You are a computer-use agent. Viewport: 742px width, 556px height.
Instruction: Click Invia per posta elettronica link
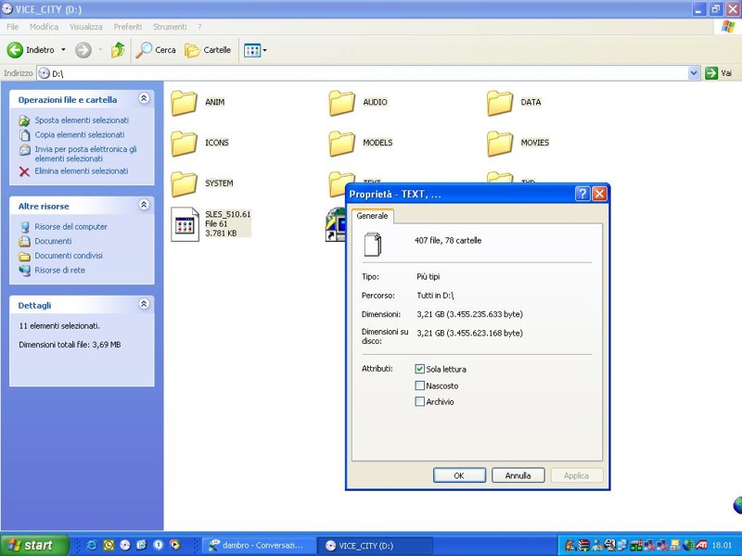(x=85, y=154)
